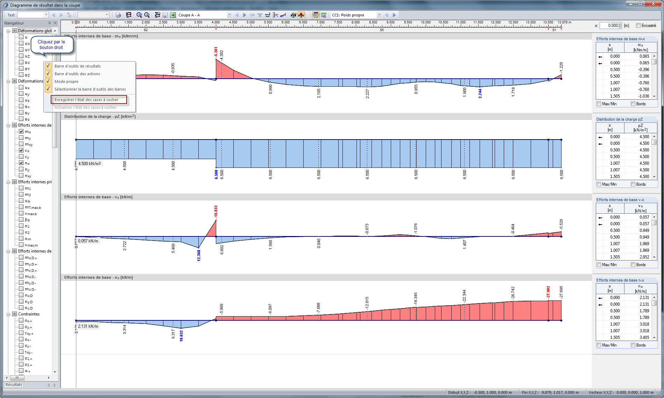Collapse the Contraintes tree node
The height and width of the screenshot is (398, 664).
coord(8,314)
